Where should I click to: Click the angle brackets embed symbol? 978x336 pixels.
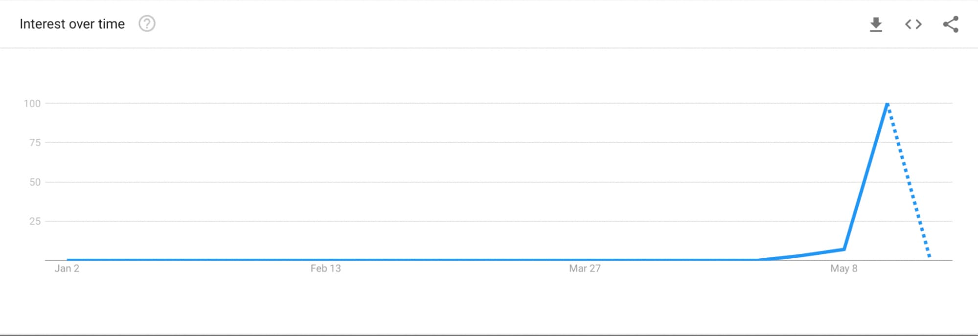pyautogui.click(x=913, y=24)
